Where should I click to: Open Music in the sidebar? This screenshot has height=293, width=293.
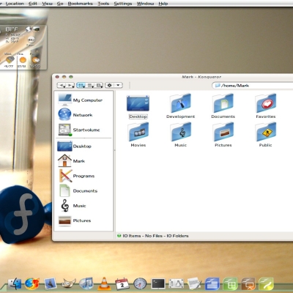tap(73, 206)
